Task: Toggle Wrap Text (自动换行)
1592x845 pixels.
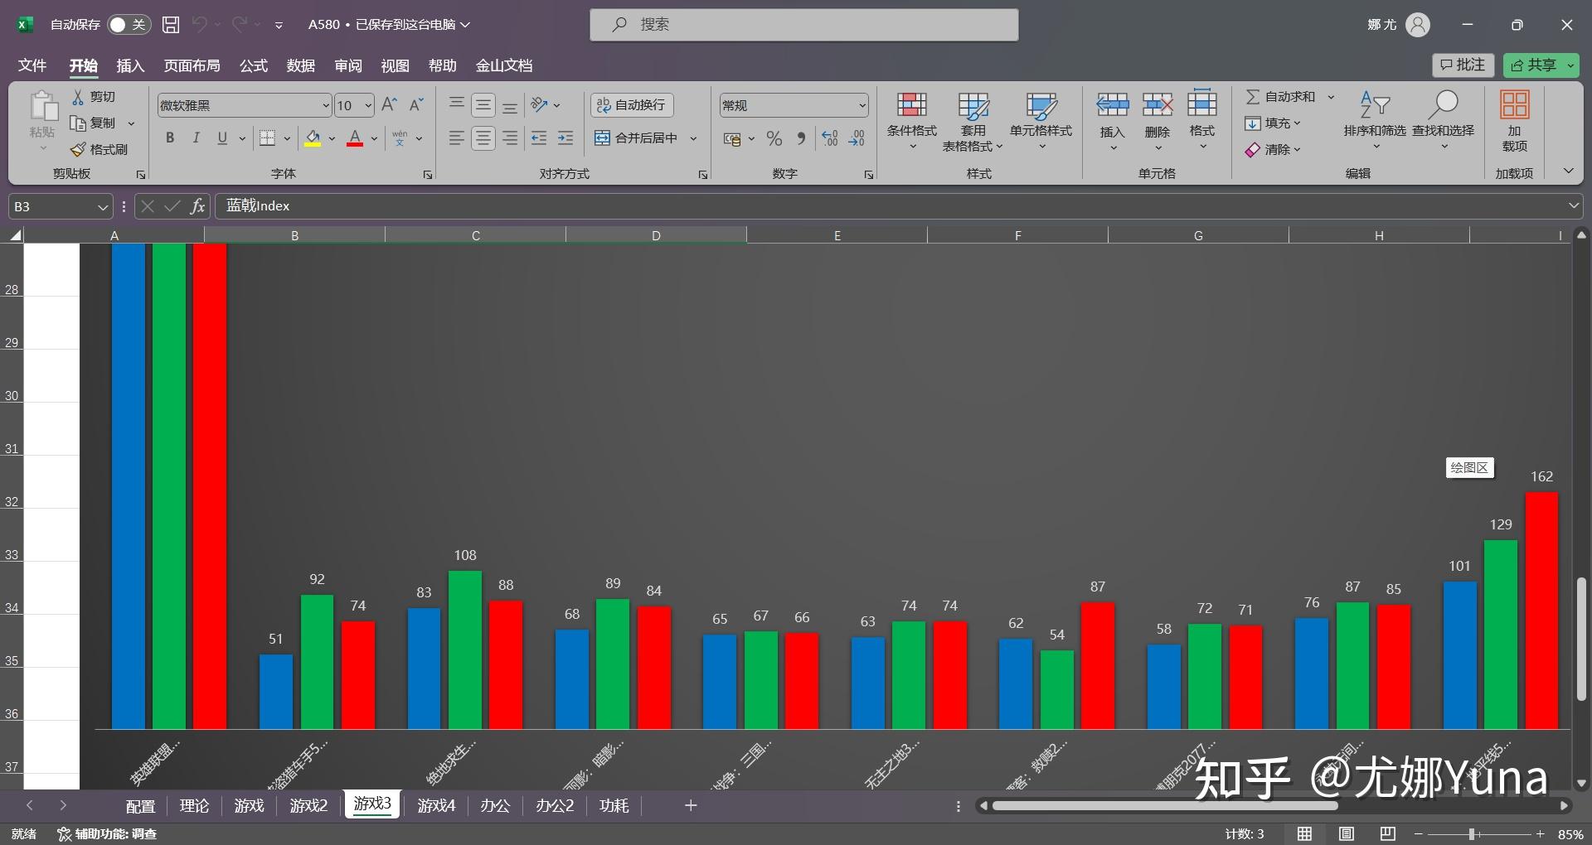Action: tap(632, 105)
